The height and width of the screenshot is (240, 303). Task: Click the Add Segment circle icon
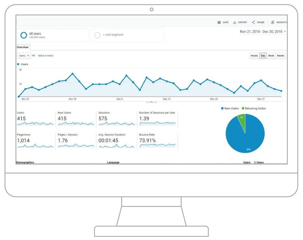[x=97, y=35]
